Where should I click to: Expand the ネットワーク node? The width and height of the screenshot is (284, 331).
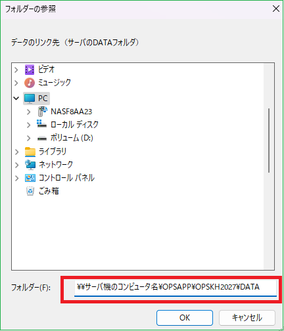17,165
